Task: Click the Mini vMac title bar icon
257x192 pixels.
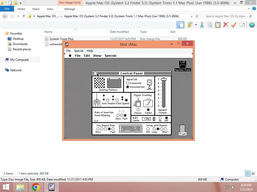Action: pos(67,44)
